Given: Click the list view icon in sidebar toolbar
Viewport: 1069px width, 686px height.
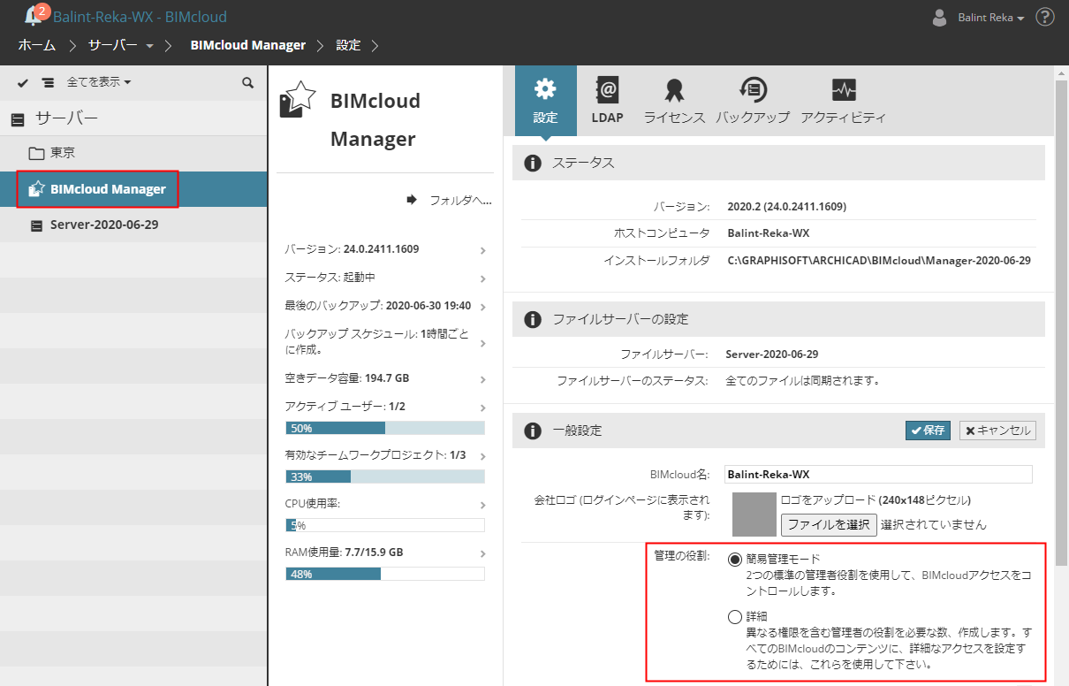Looking at the screenshot, I should click(x=48, y=82).
